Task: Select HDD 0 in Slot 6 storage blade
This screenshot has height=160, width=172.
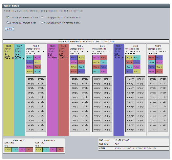Action: (96, 71)
